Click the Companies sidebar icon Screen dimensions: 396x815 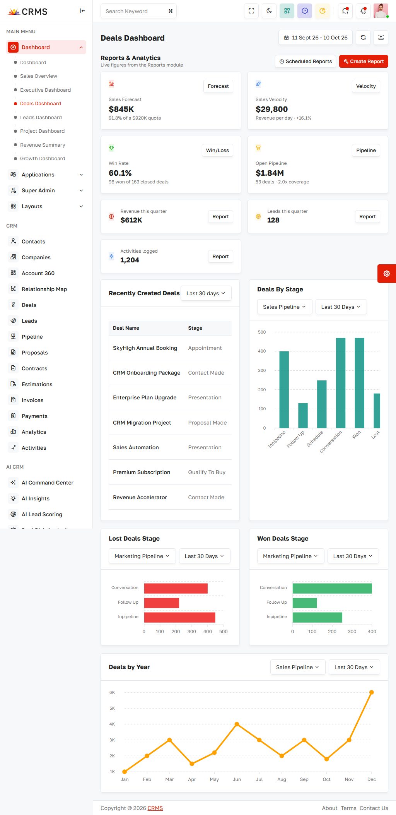pyautogui.click(x=13, y=257)
